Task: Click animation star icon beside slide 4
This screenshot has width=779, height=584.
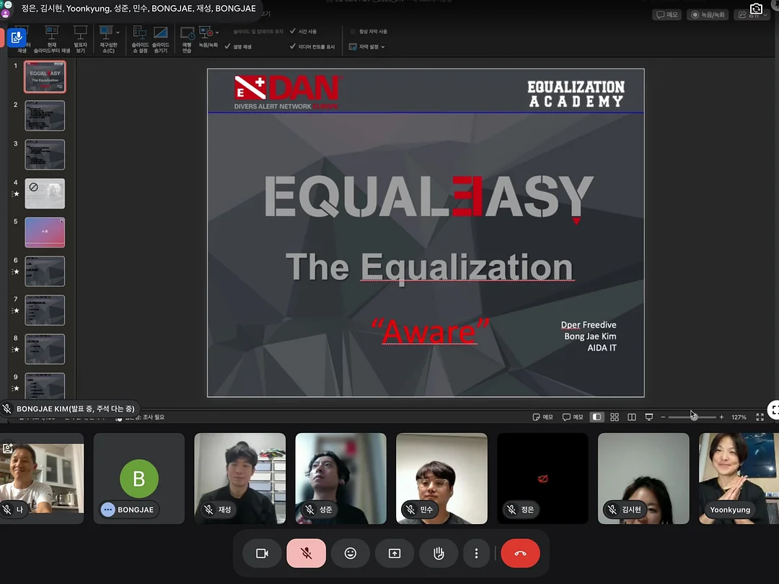Action: [15, 194]
